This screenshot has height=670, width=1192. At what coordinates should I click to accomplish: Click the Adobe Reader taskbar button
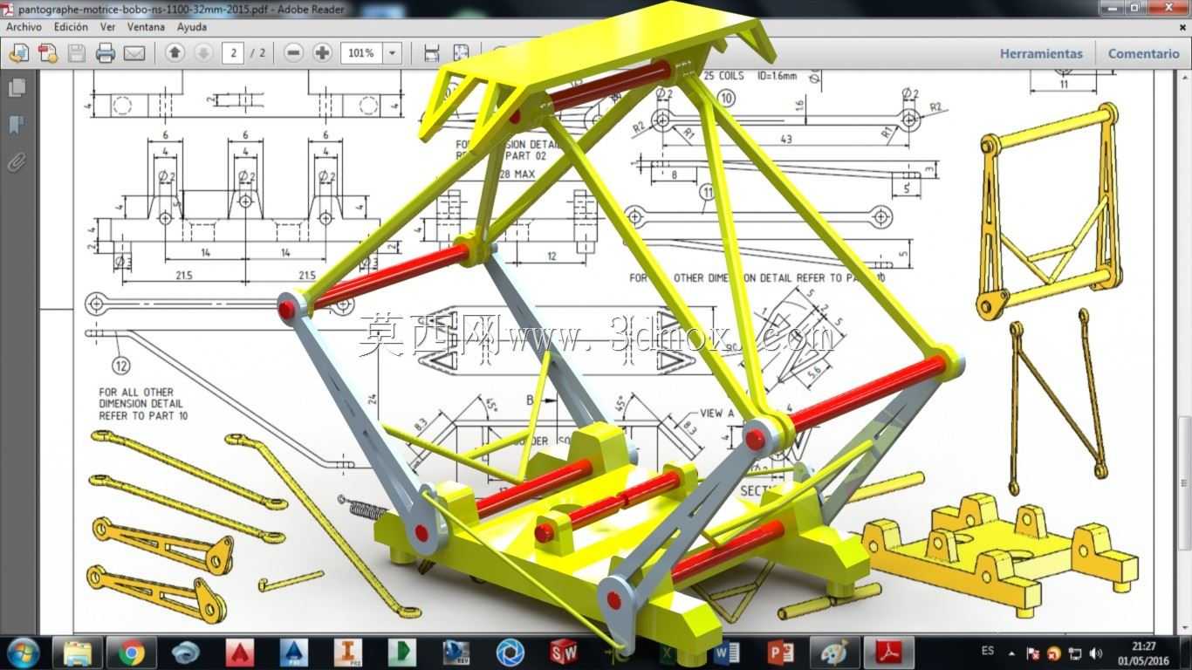click(x=888, y=653)
